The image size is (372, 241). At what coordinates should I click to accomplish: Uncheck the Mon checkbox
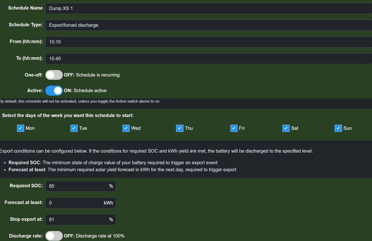point(21,128)
